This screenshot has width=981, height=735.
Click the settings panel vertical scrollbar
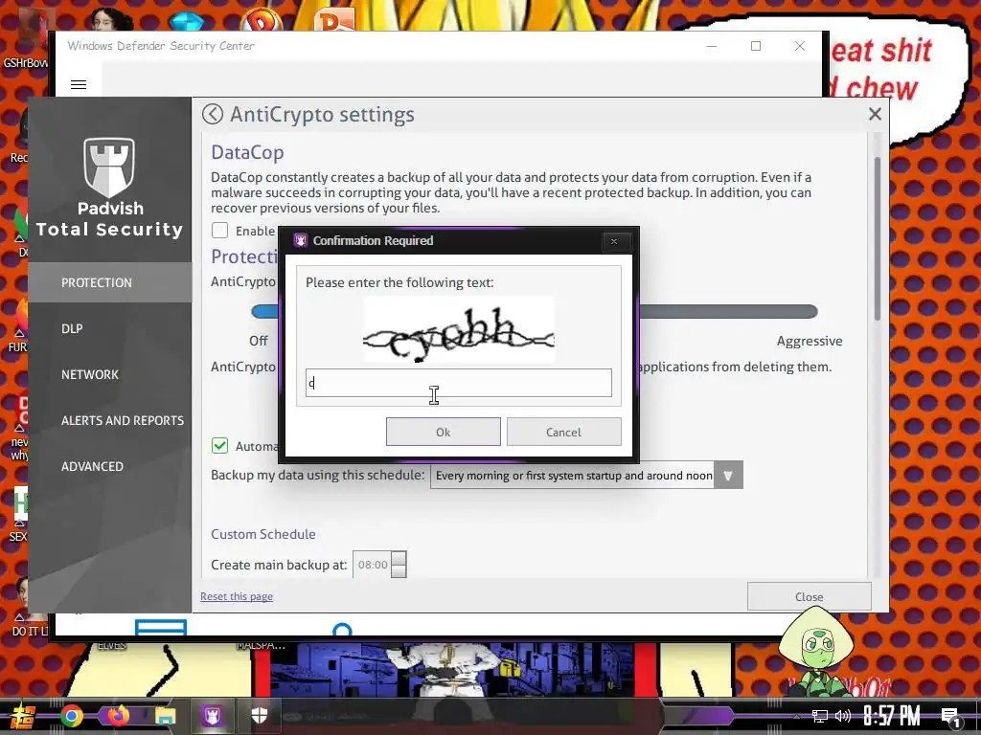tap(878, 238)
